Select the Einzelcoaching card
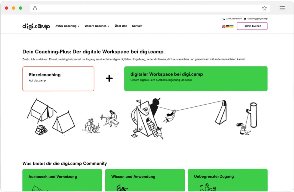 pos(58,79)
